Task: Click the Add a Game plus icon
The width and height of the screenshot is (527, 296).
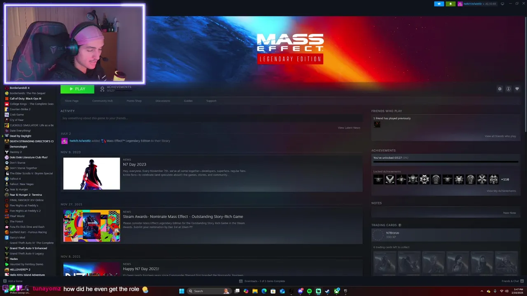Action: pyautogui.click(x=5, y=281)
